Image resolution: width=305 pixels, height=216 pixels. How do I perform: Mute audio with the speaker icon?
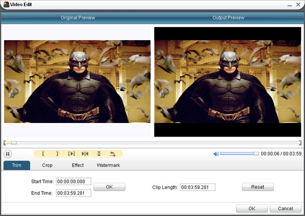pyautogui.click(x=216, y=154)
